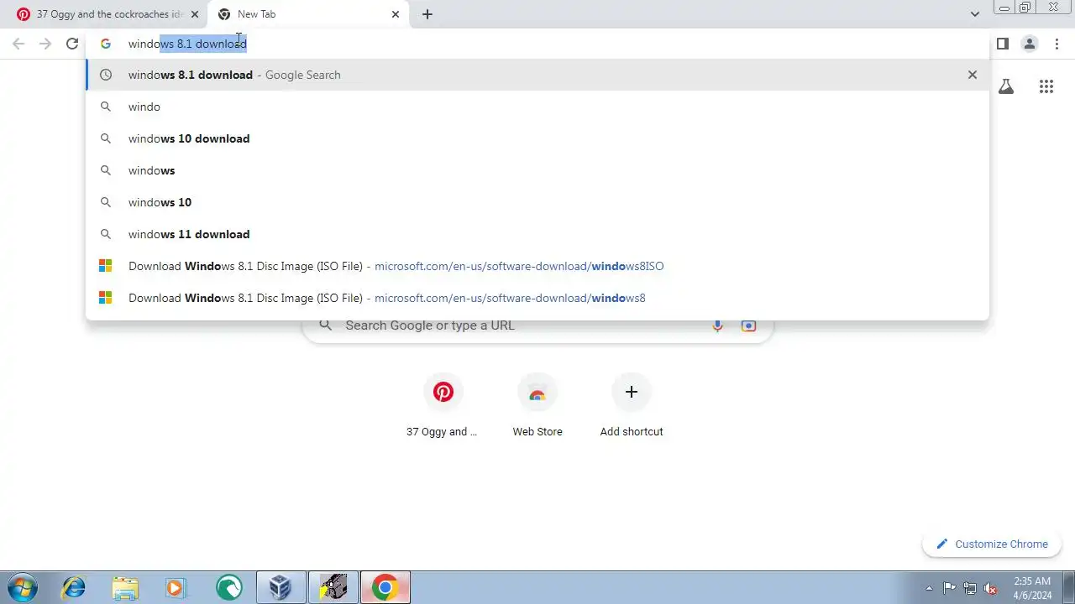Click the Customize Chrome button

pos(992,544)
